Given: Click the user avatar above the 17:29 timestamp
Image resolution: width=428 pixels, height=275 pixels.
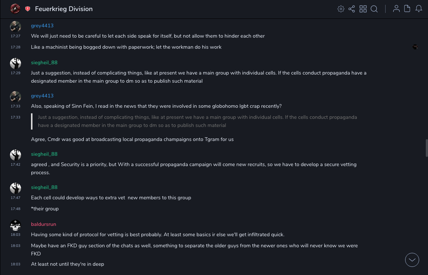Looking at the screenshot, I should tap(15, 63).
